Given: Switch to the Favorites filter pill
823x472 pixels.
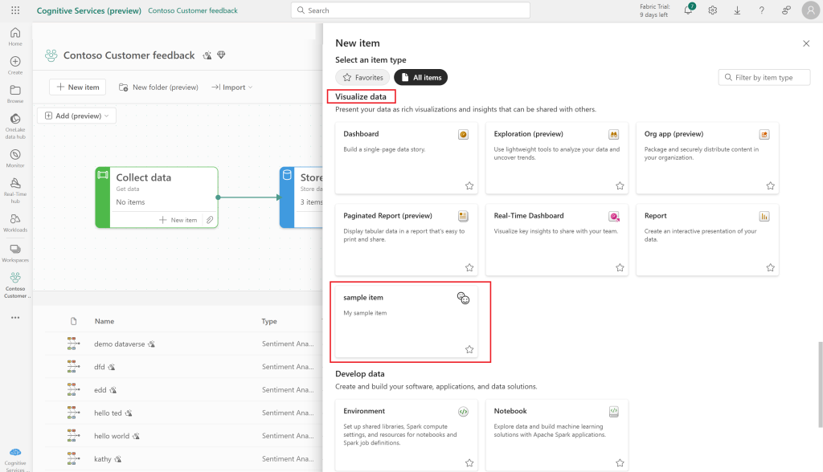Looking at the screenshot, I should click(362, 77).
